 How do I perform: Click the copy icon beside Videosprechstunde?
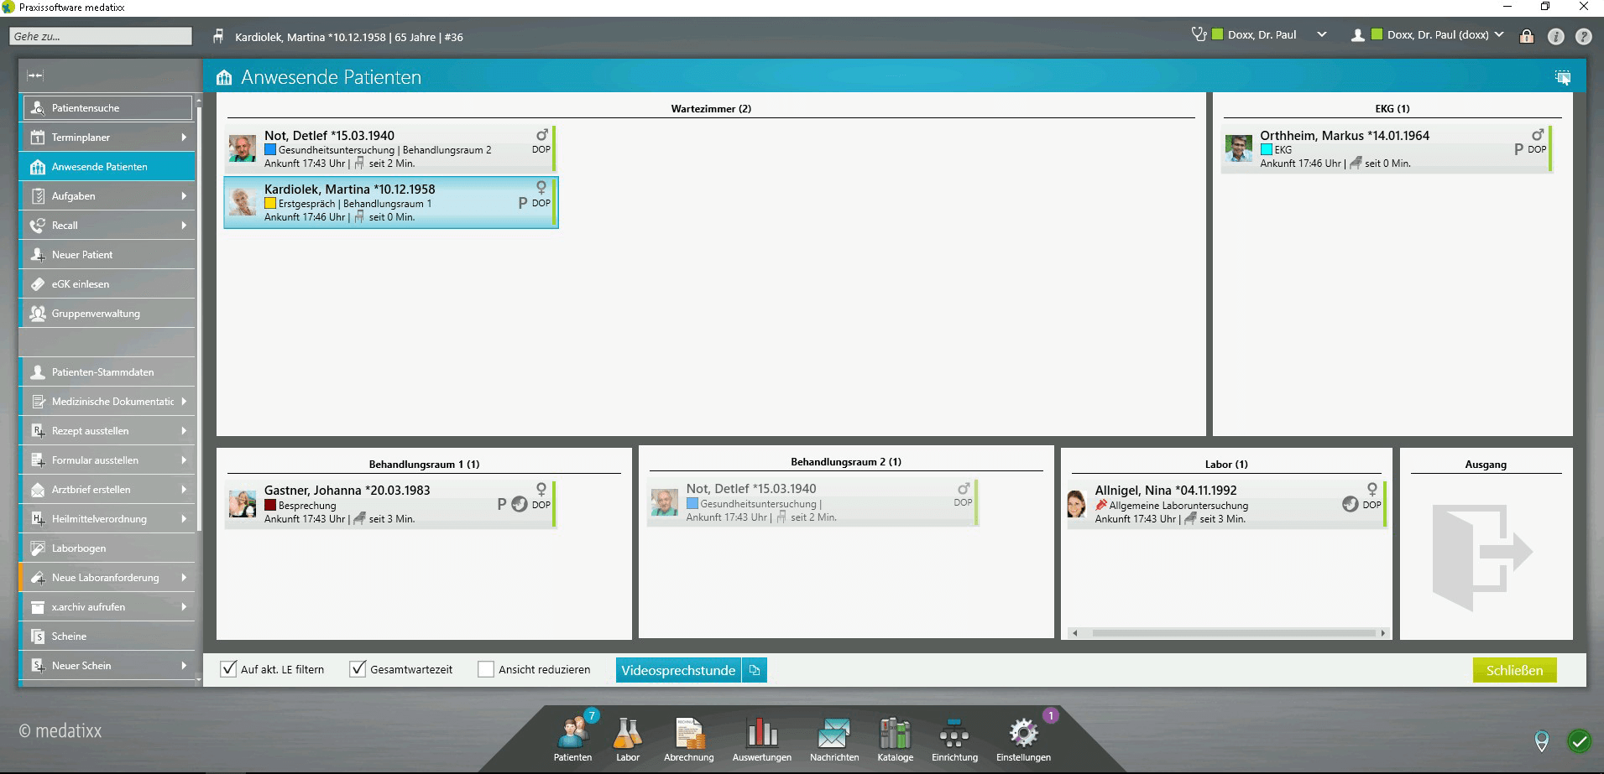[x=755, y=670]
